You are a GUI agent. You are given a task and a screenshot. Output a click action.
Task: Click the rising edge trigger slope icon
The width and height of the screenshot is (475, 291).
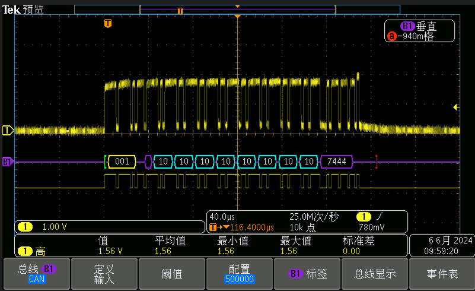380,217
